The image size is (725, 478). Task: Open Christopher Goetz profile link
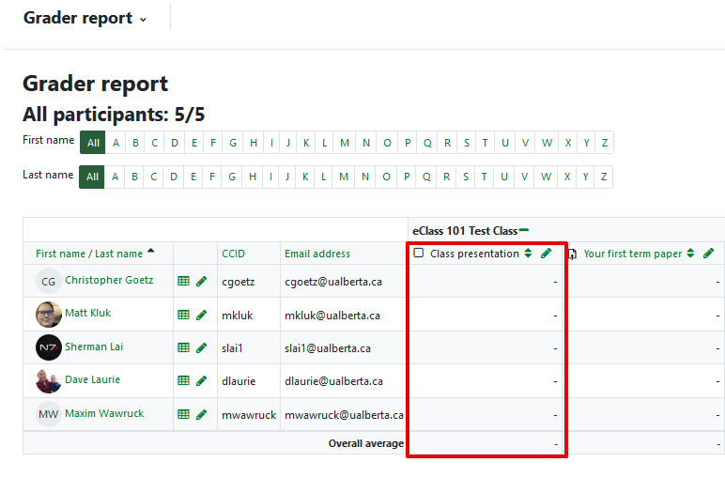109,280
